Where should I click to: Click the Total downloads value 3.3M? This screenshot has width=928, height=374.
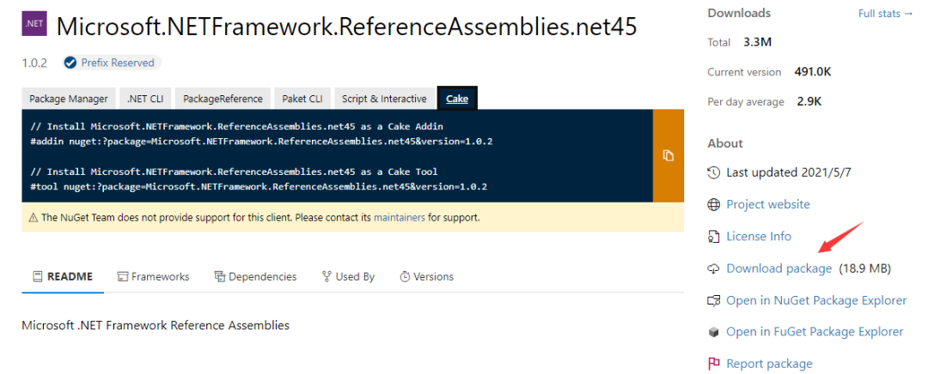tap(758, 43)
